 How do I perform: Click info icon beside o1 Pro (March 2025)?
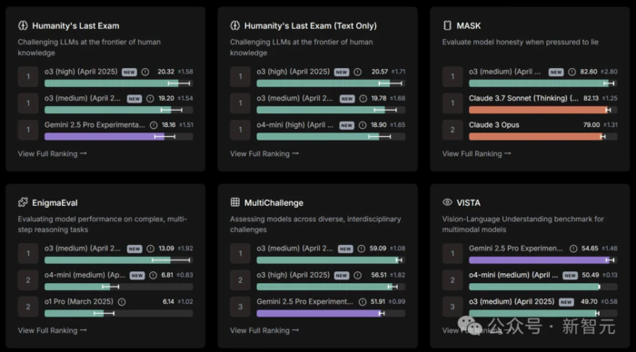pyautogui.click(x=122, y=302)
